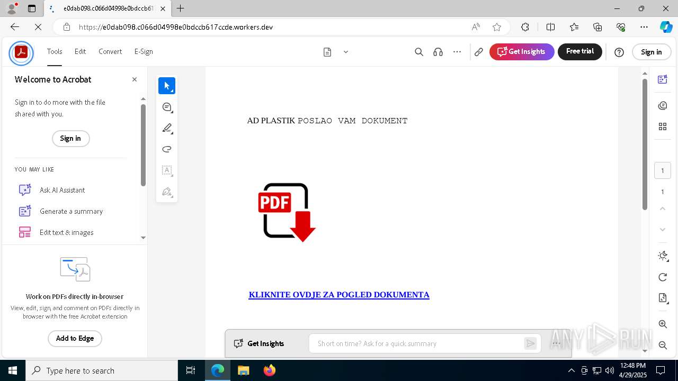Click the quick summary question input field

(416, 343)
